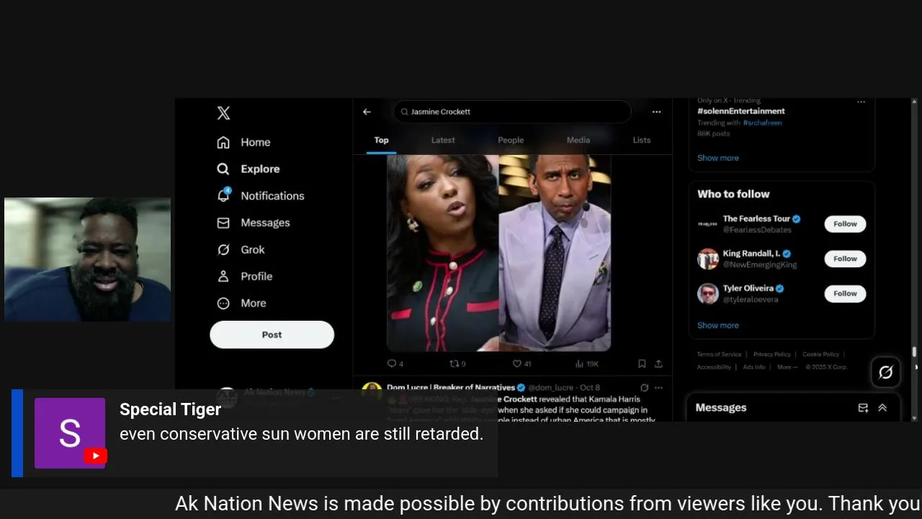Open the Profile person icon
This screenshot has width=922, height=519.
click(223, 276)
